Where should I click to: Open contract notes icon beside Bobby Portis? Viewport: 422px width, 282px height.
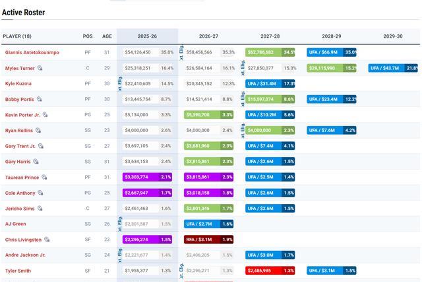coord(40,99)
